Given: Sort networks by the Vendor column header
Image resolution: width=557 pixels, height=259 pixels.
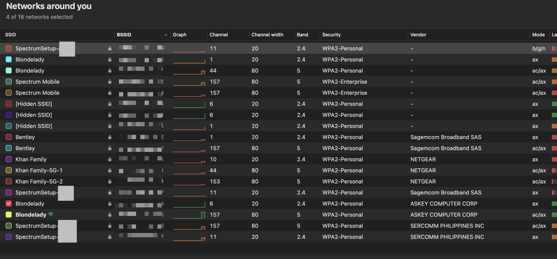Looking at the screenshot, I should [418, 35].
